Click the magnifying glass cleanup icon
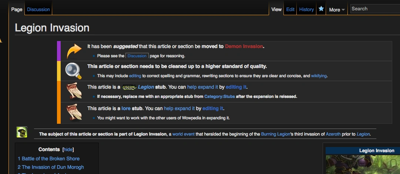 point(74,71)
